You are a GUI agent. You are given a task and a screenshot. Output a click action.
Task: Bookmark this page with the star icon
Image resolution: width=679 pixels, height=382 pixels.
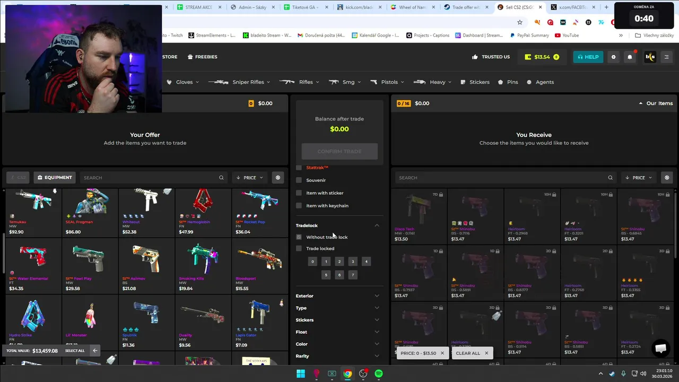click(520, 22)
